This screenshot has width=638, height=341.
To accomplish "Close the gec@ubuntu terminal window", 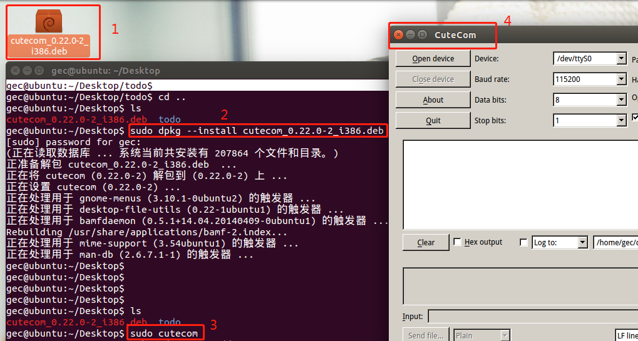I will [15, 71].
